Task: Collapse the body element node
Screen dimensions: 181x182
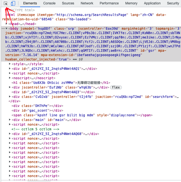Action: [x=6, y=28]
